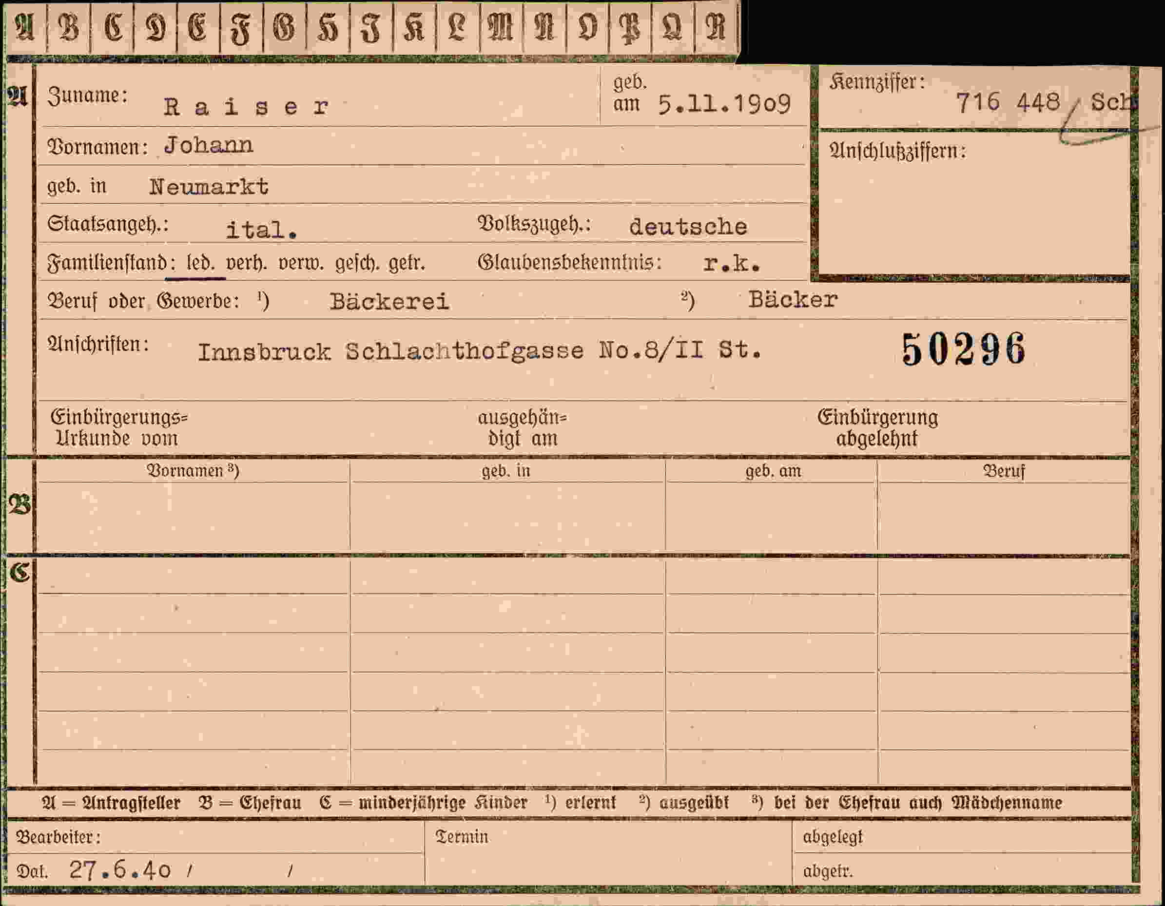The height and width of the screenshot is (906, 1165).
Task: Click the birthplace 'Neumarkt'
Action: [209, 187]
